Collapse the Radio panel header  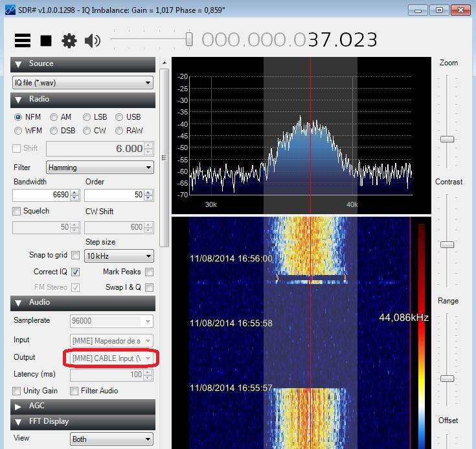[83, 100]
